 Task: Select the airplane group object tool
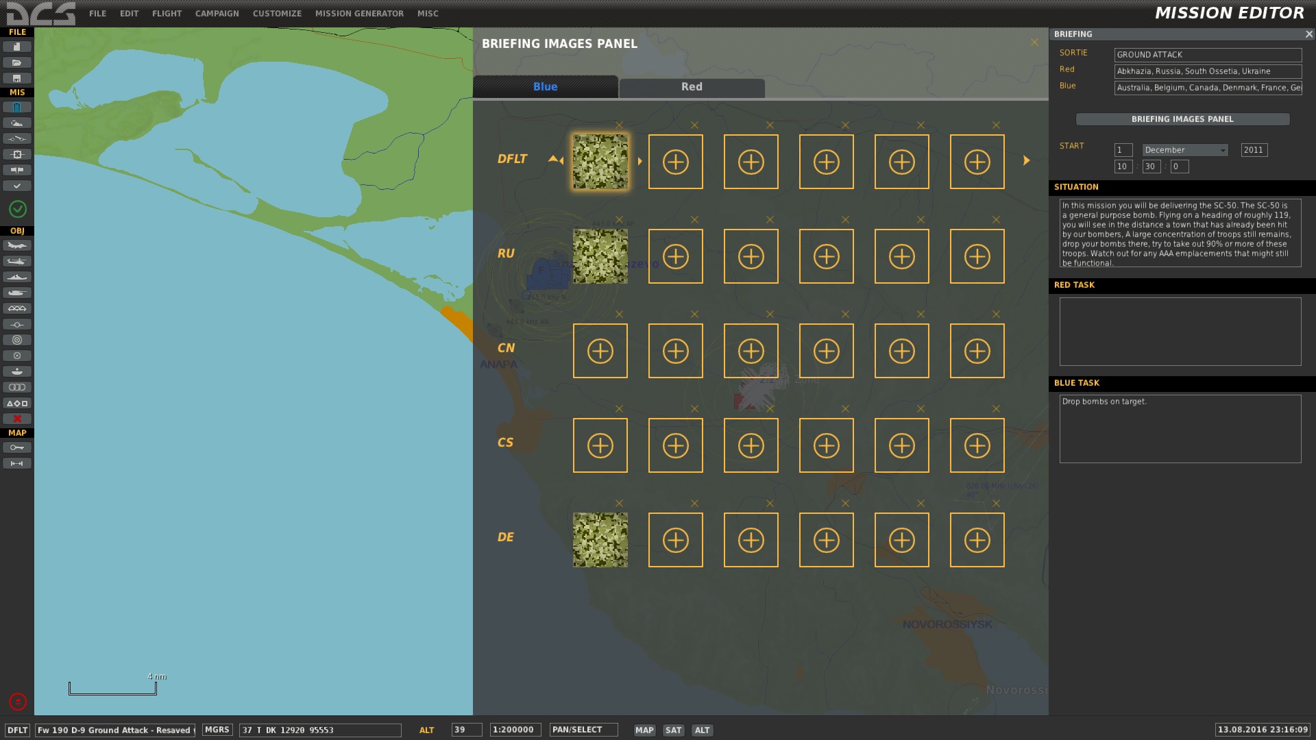click(17, 245)
